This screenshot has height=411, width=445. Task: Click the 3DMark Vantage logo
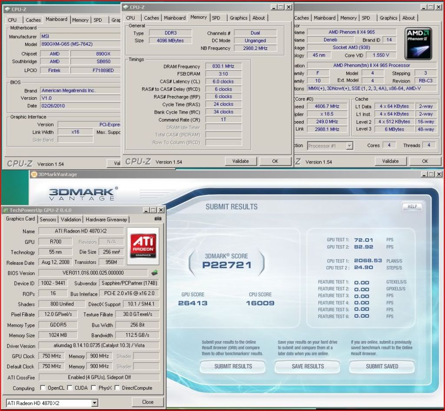pos(83,194)
